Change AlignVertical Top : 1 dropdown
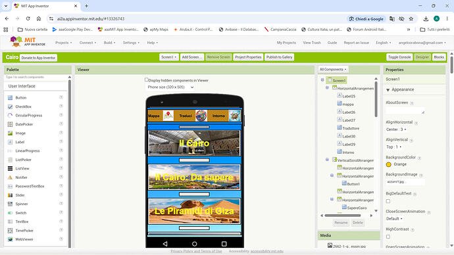The height and width of the screenshot is (255, 454). (x=394, y=147)
